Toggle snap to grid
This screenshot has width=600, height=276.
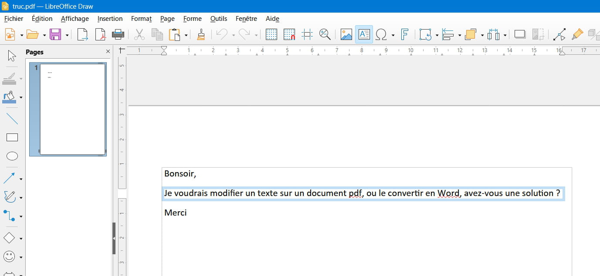coord(289,34)
